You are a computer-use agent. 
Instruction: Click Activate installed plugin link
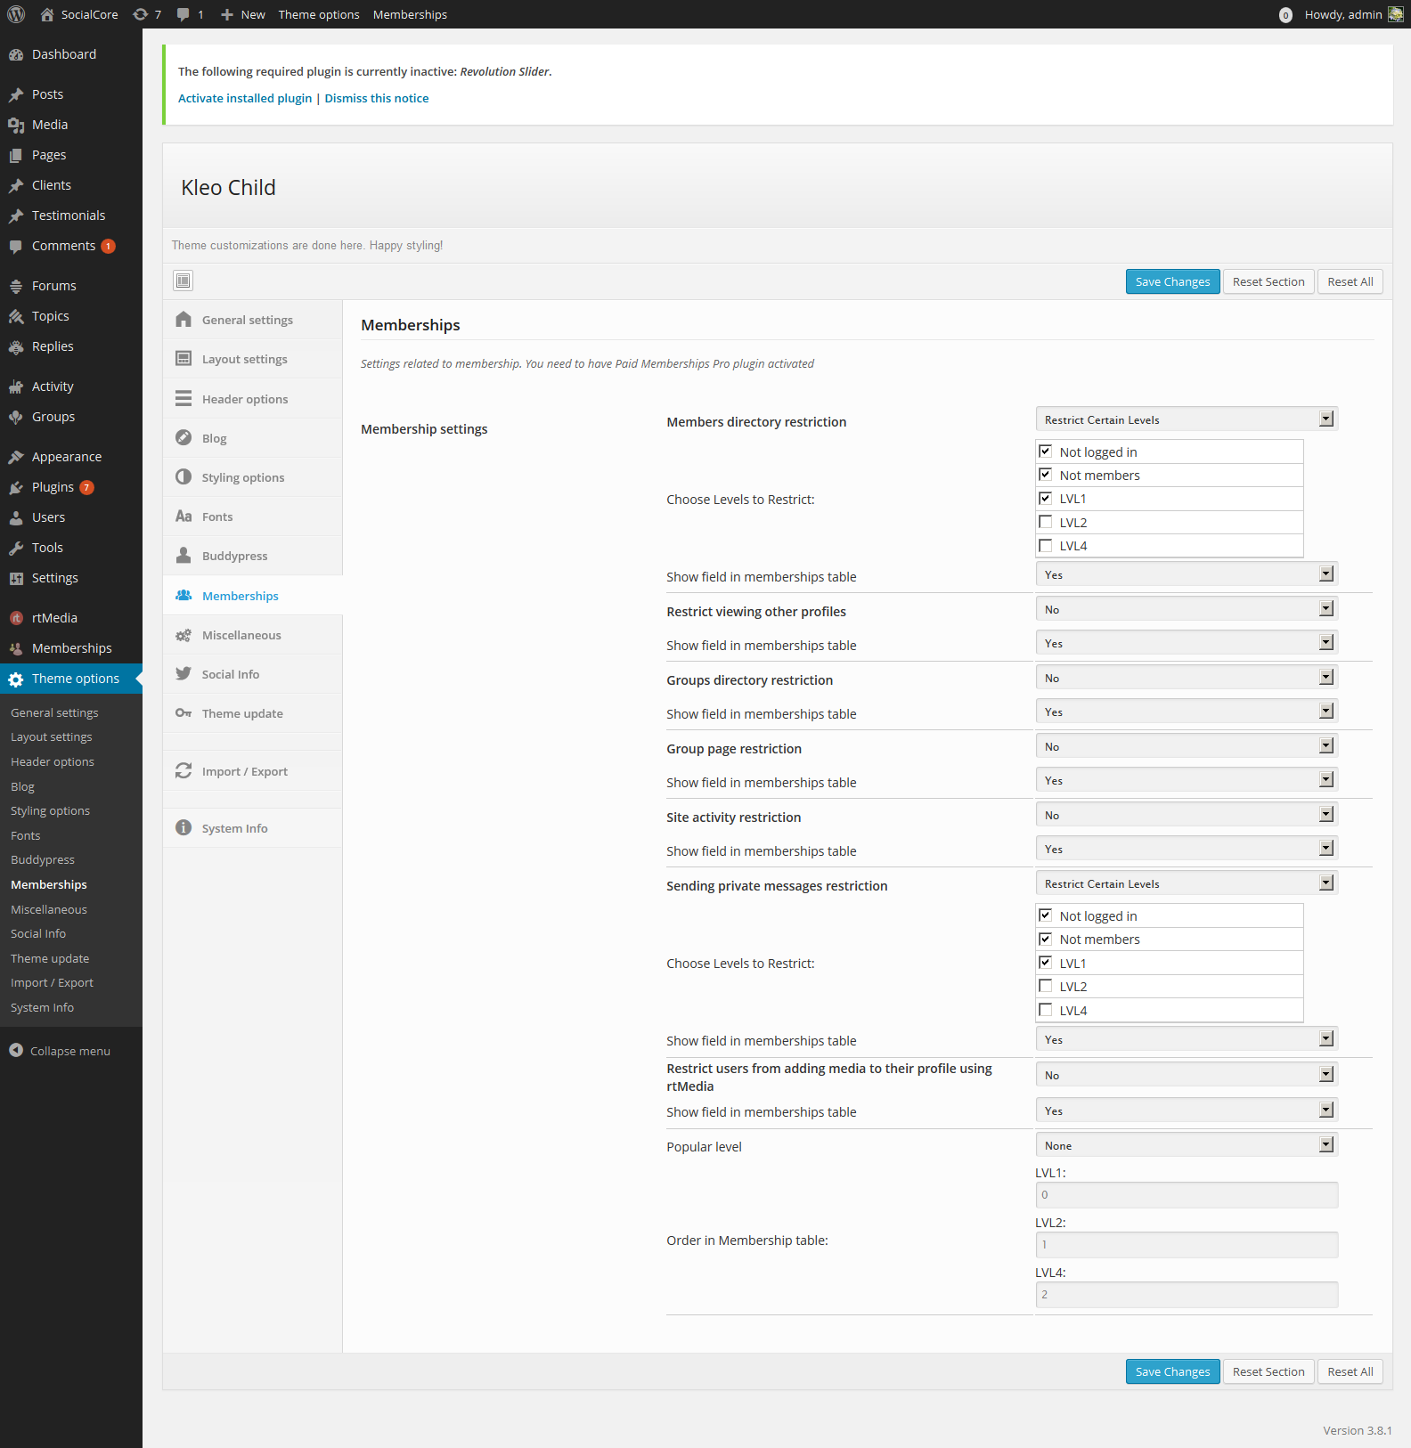click(245, 98)
